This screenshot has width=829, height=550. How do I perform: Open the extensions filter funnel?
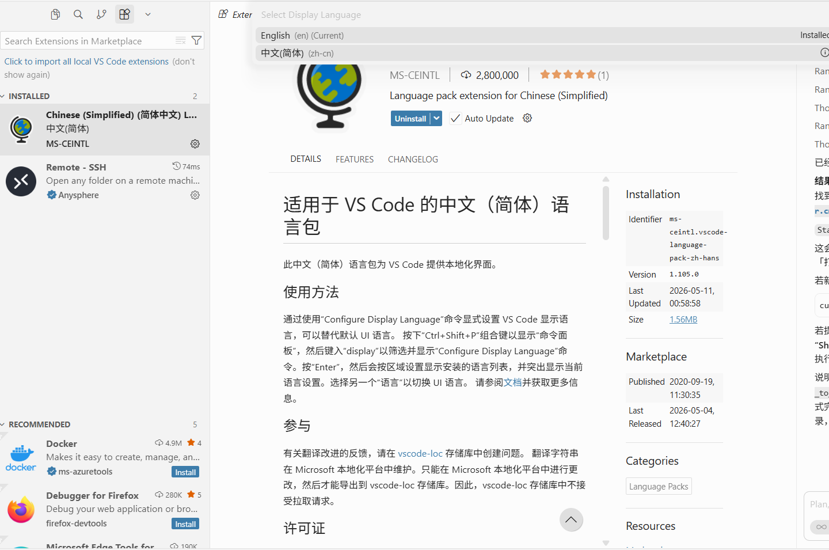click(196, 40)
